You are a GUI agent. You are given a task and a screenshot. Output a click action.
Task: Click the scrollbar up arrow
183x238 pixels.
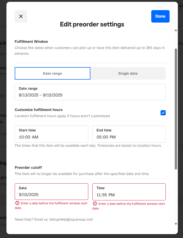pyautogui.click(x=176, y=30)
